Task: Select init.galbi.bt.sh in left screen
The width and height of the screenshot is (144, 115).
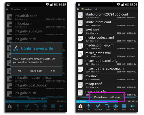Action: [x=36, y=39]
